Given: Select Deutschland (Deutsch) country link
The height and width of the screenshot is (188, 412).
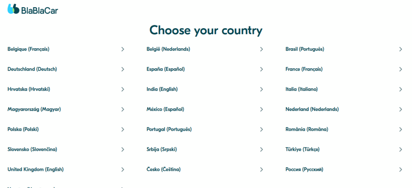Looking at the screenshot, I should tap(32, 69).
